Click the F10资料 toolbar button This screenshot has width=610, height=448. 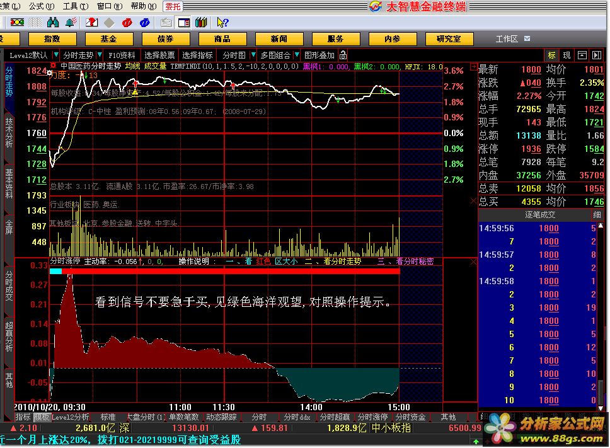click(122, 55)
